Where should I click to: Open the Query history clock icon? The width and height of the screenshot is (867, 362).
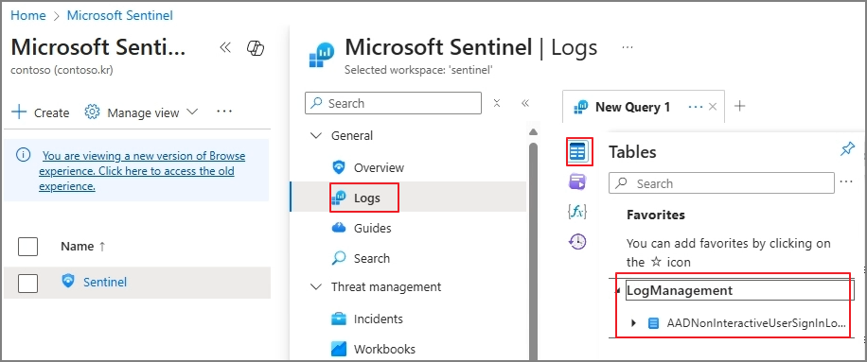click(577, 242)
